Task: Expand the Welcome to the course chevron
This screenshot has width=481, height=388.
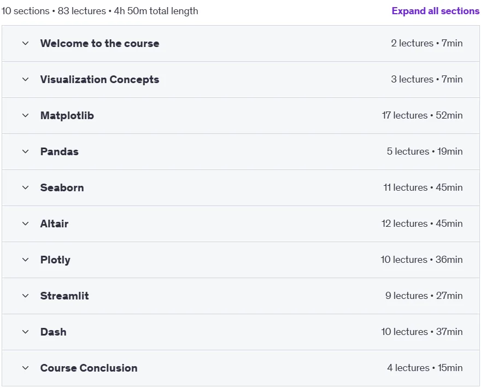Action: 26,43
